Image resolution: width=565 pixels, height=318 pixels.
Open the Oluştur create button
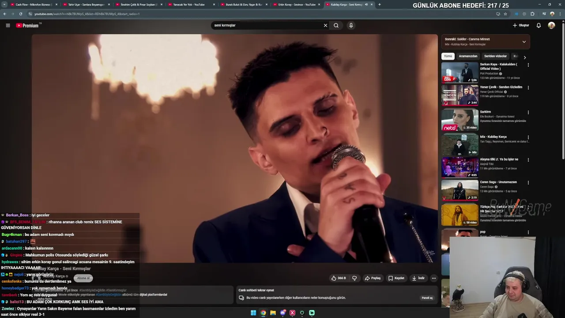coord(521,26)
